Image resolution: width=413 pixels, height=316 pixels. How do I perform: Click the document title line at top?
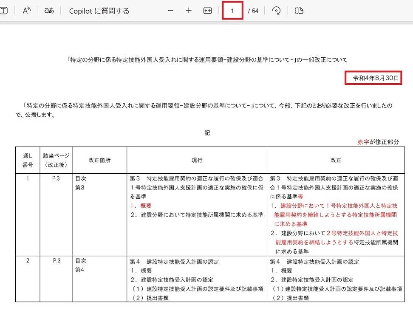pos(207,59)
